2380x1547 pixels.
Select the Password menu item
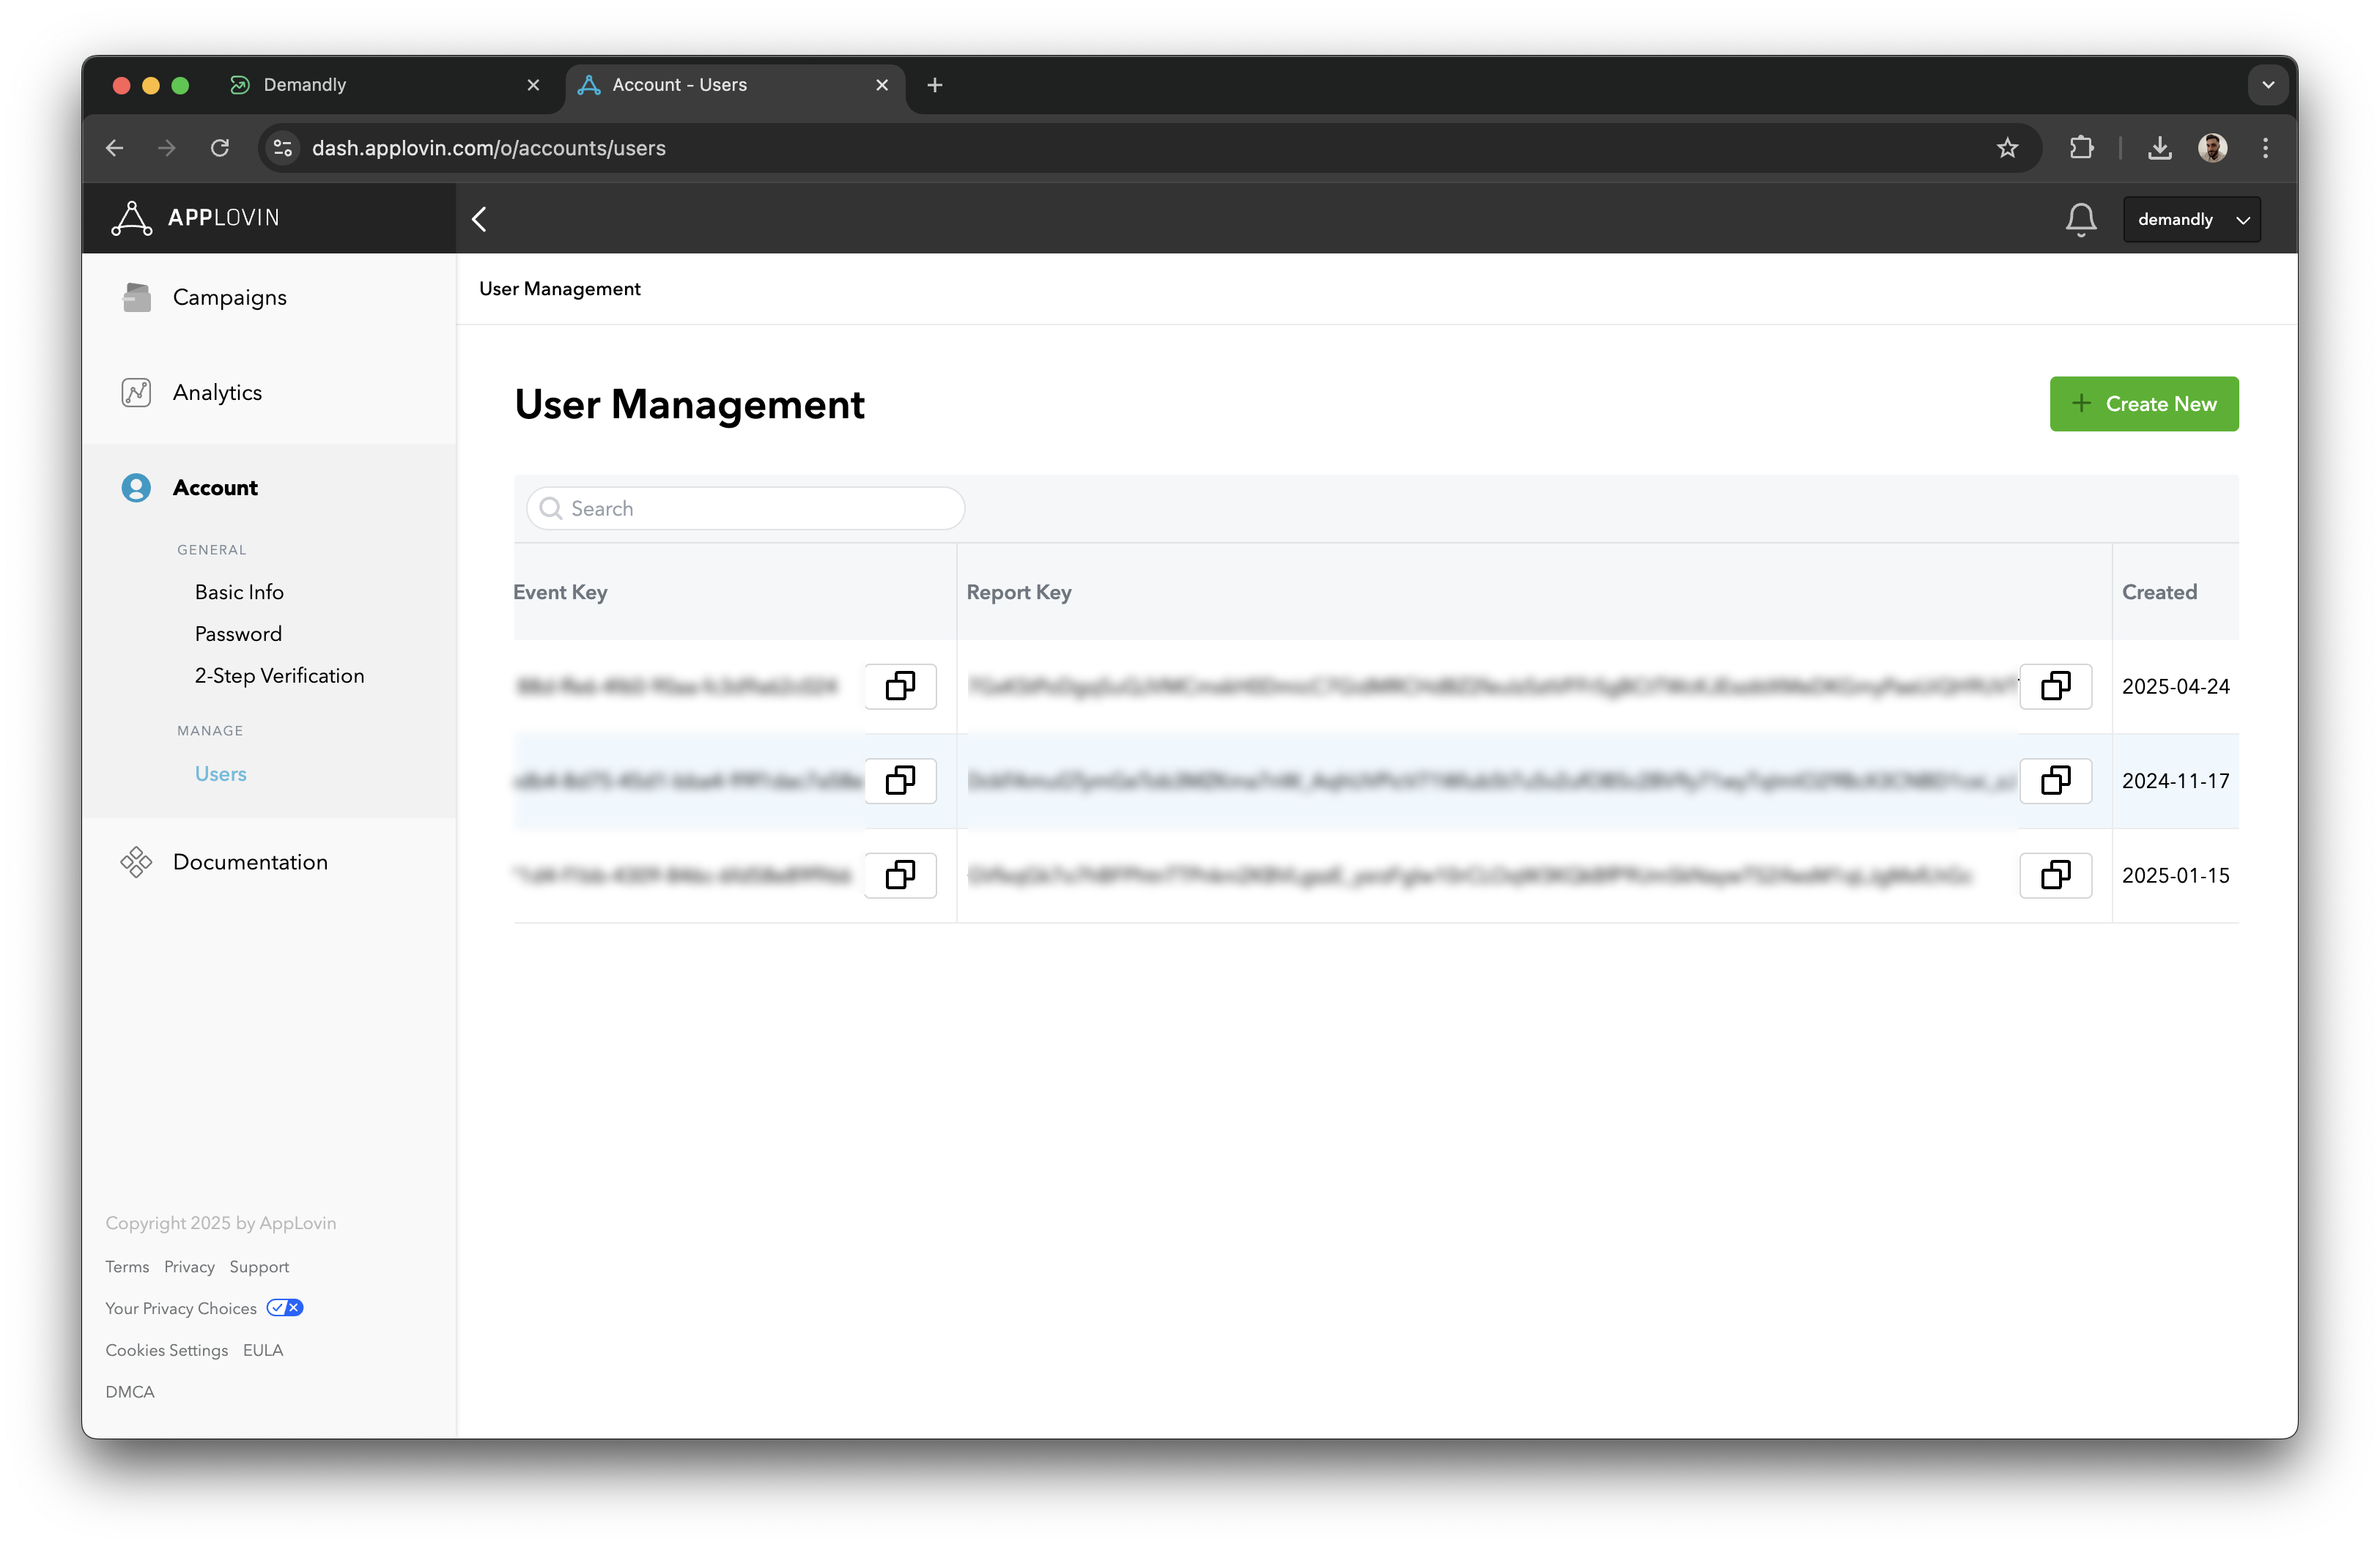(x=238, y=634)
